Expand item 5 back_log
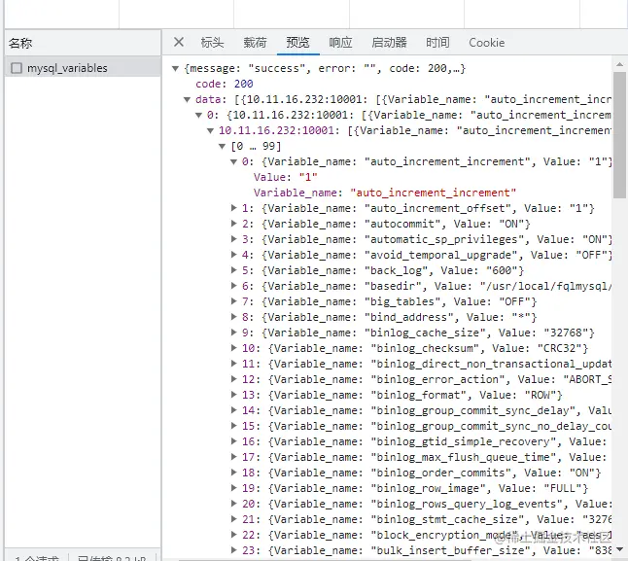The width and height of the screenshot is (628, 561). coord(233,270)
